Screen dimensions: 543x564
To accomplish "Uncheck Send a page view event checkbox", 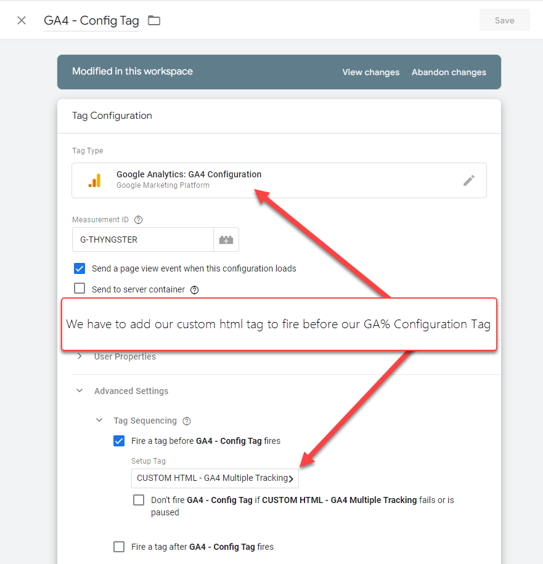I will point(80,268).
